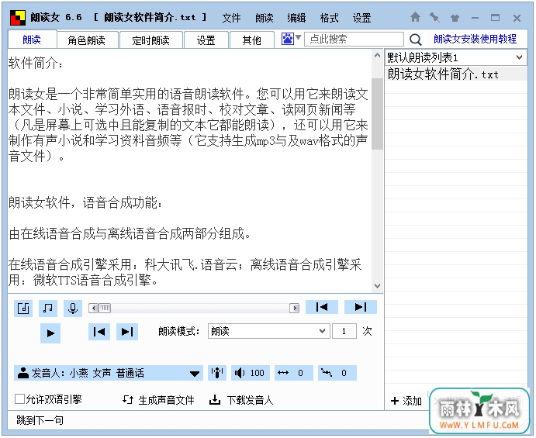Open the 朗读 menu in title bar
The image size is (536, 438).
[x=264, y=18]
